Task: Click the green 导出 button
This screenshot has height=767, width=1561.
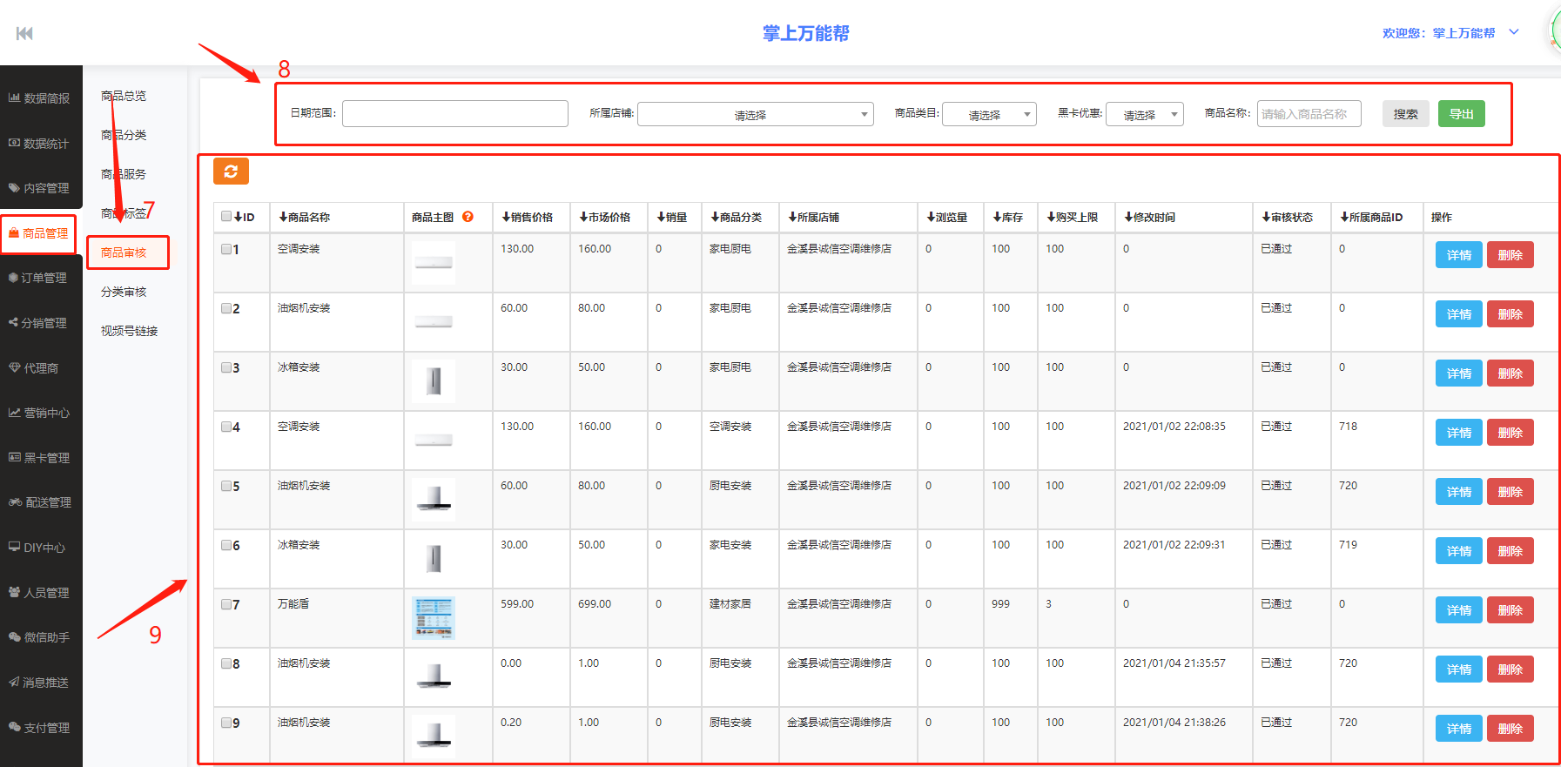Action: tap(1461, 114)
